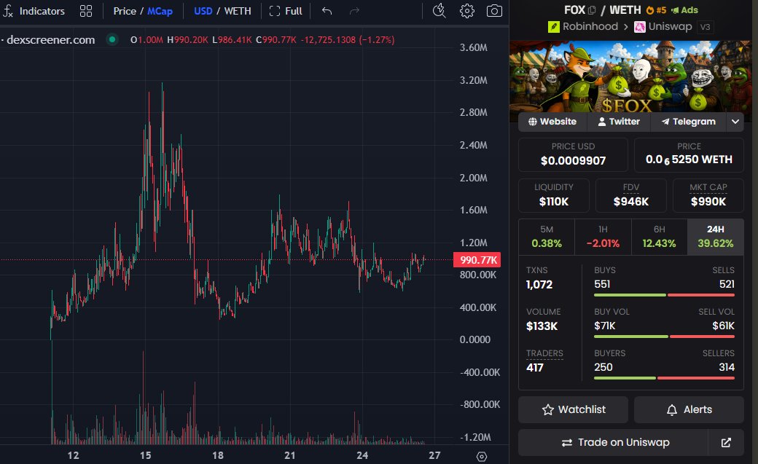Select the 1H timeframe tab
This screenshot has width=758, height=464.
(x=603, y=237)
